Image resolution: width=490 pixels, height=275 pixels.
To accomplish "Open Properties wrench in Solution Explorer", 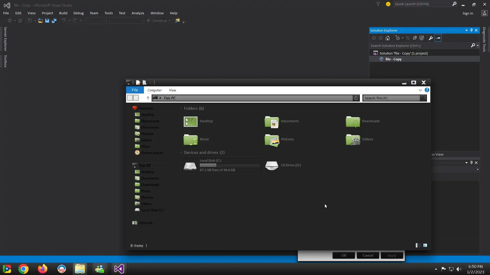I will (431, 38).
